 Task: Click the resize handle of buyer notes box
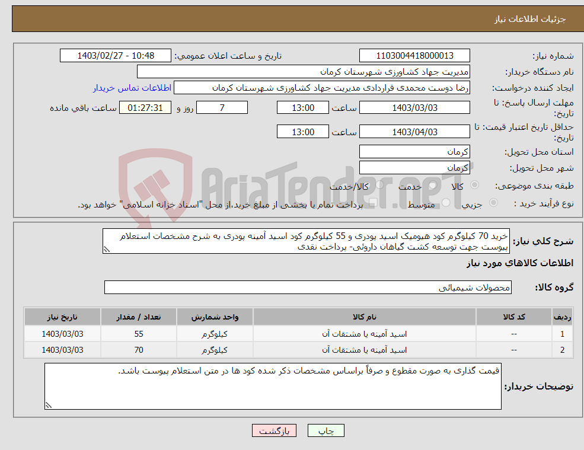49,406
